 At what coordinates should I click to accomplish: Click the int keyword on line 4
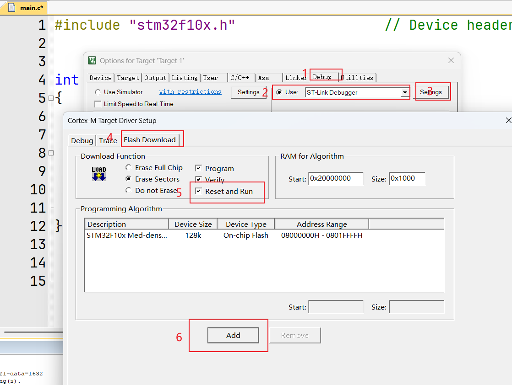(66, 80)
